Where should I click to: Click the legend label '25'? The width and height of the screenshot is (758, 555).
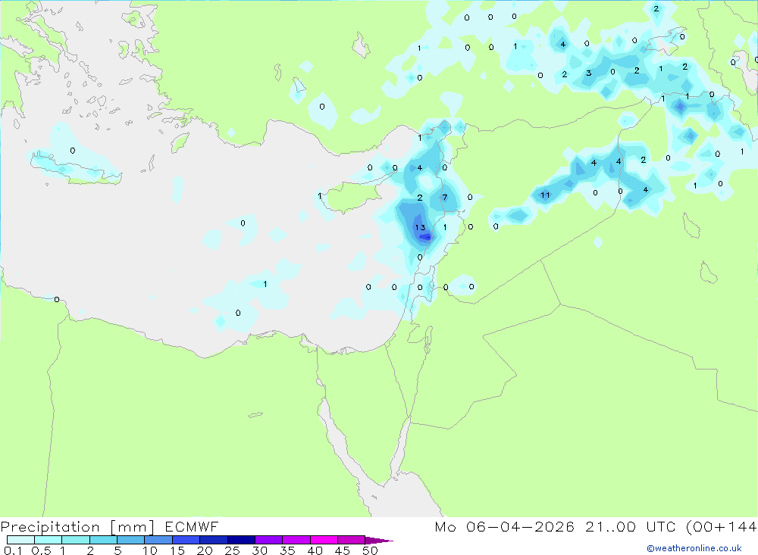click(x=232, y=550)
